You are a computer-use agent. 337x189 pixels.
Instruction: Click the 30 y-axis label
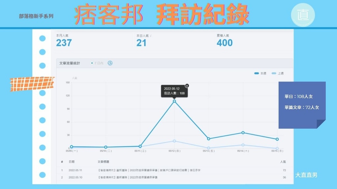click(68, 135)
